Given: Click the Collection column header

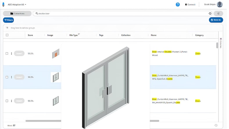Looking at the screenshot, I should (126, 35).
